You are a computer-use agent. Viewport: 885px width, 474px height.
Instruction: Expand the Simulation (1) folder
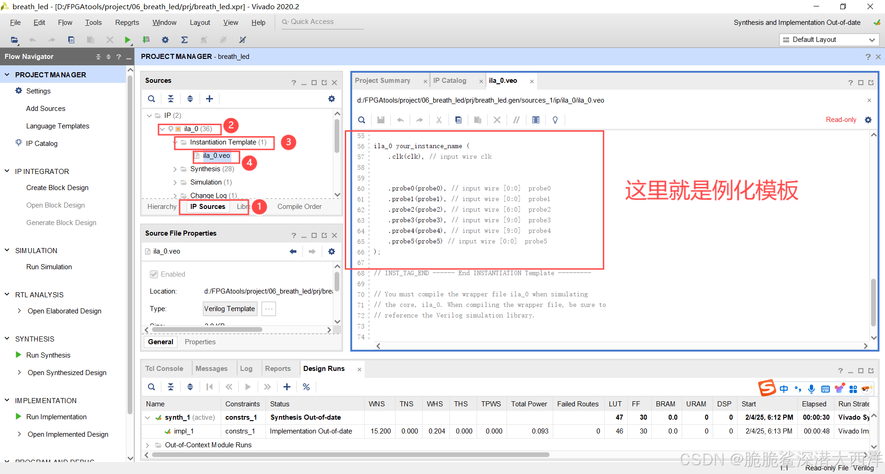click(175, 183)
